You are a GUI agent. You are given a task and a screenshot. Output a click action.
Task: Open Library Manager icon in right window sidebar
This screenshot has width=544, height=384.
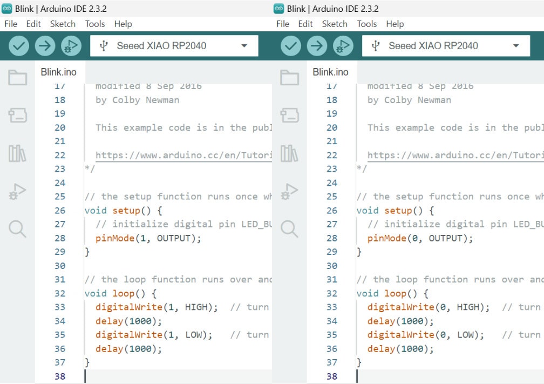click(289, 153)
